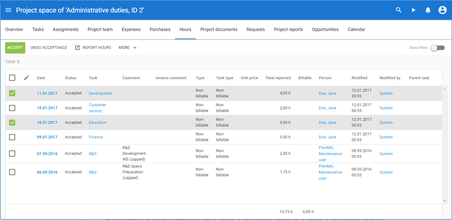
Task: Enable the Show filters switch
Action: (438, 48)
